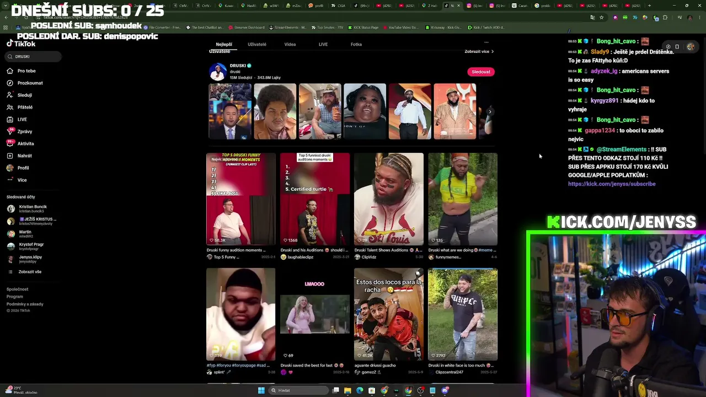Open the 'Druski what are we doing' video

(x=463, y=199)
